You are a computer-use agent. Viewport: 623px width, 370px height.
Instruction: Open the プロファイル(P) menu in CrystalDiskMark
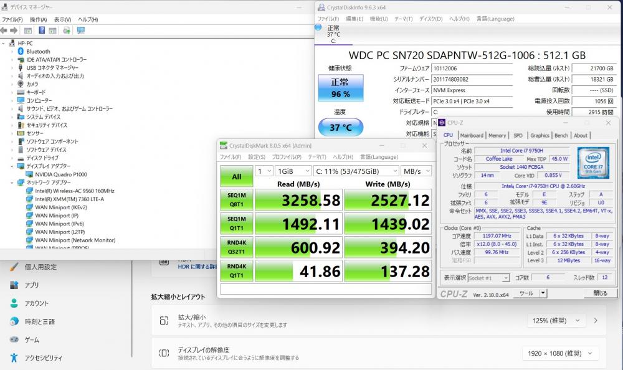[x=287, y=157]
